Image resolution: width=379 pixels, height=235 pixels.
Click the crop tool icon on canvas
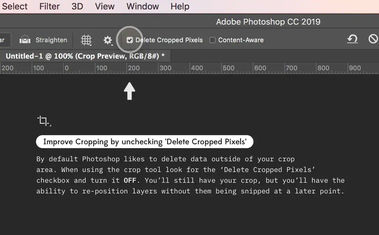44,121
